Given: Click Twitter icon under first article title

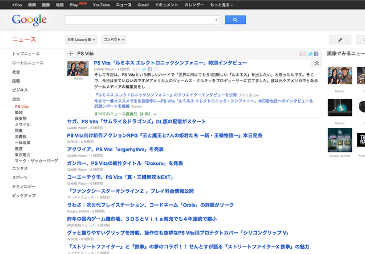Looking at the screenshot, I should tap(144, 69).
